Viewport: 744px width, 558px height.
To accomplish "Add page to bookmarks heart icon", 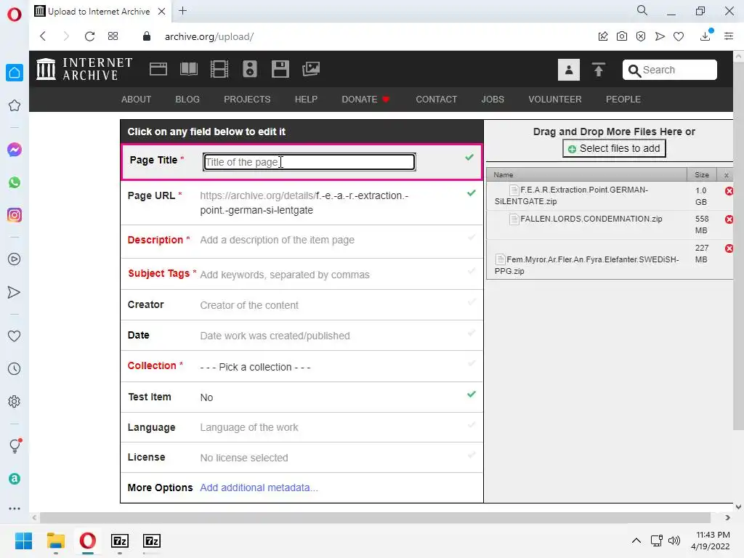I will click(679, 36).
